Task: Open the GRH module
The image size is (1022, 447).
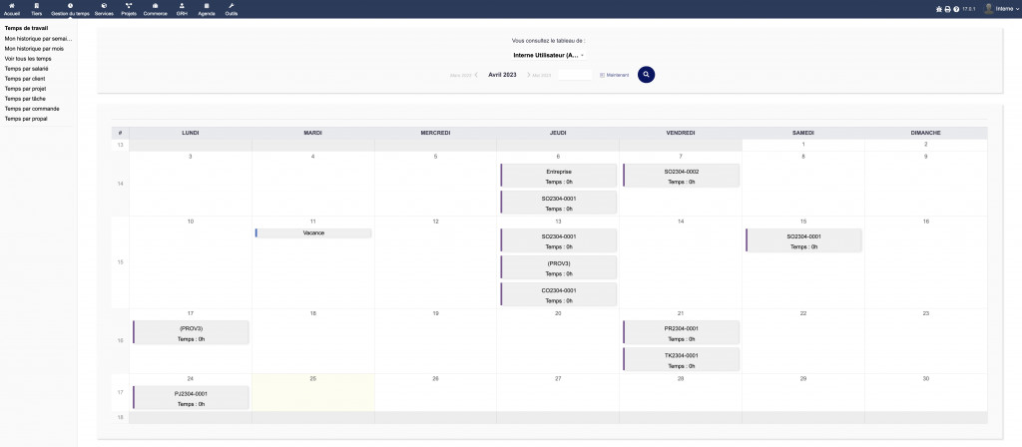Action: (x=182, y=9)
